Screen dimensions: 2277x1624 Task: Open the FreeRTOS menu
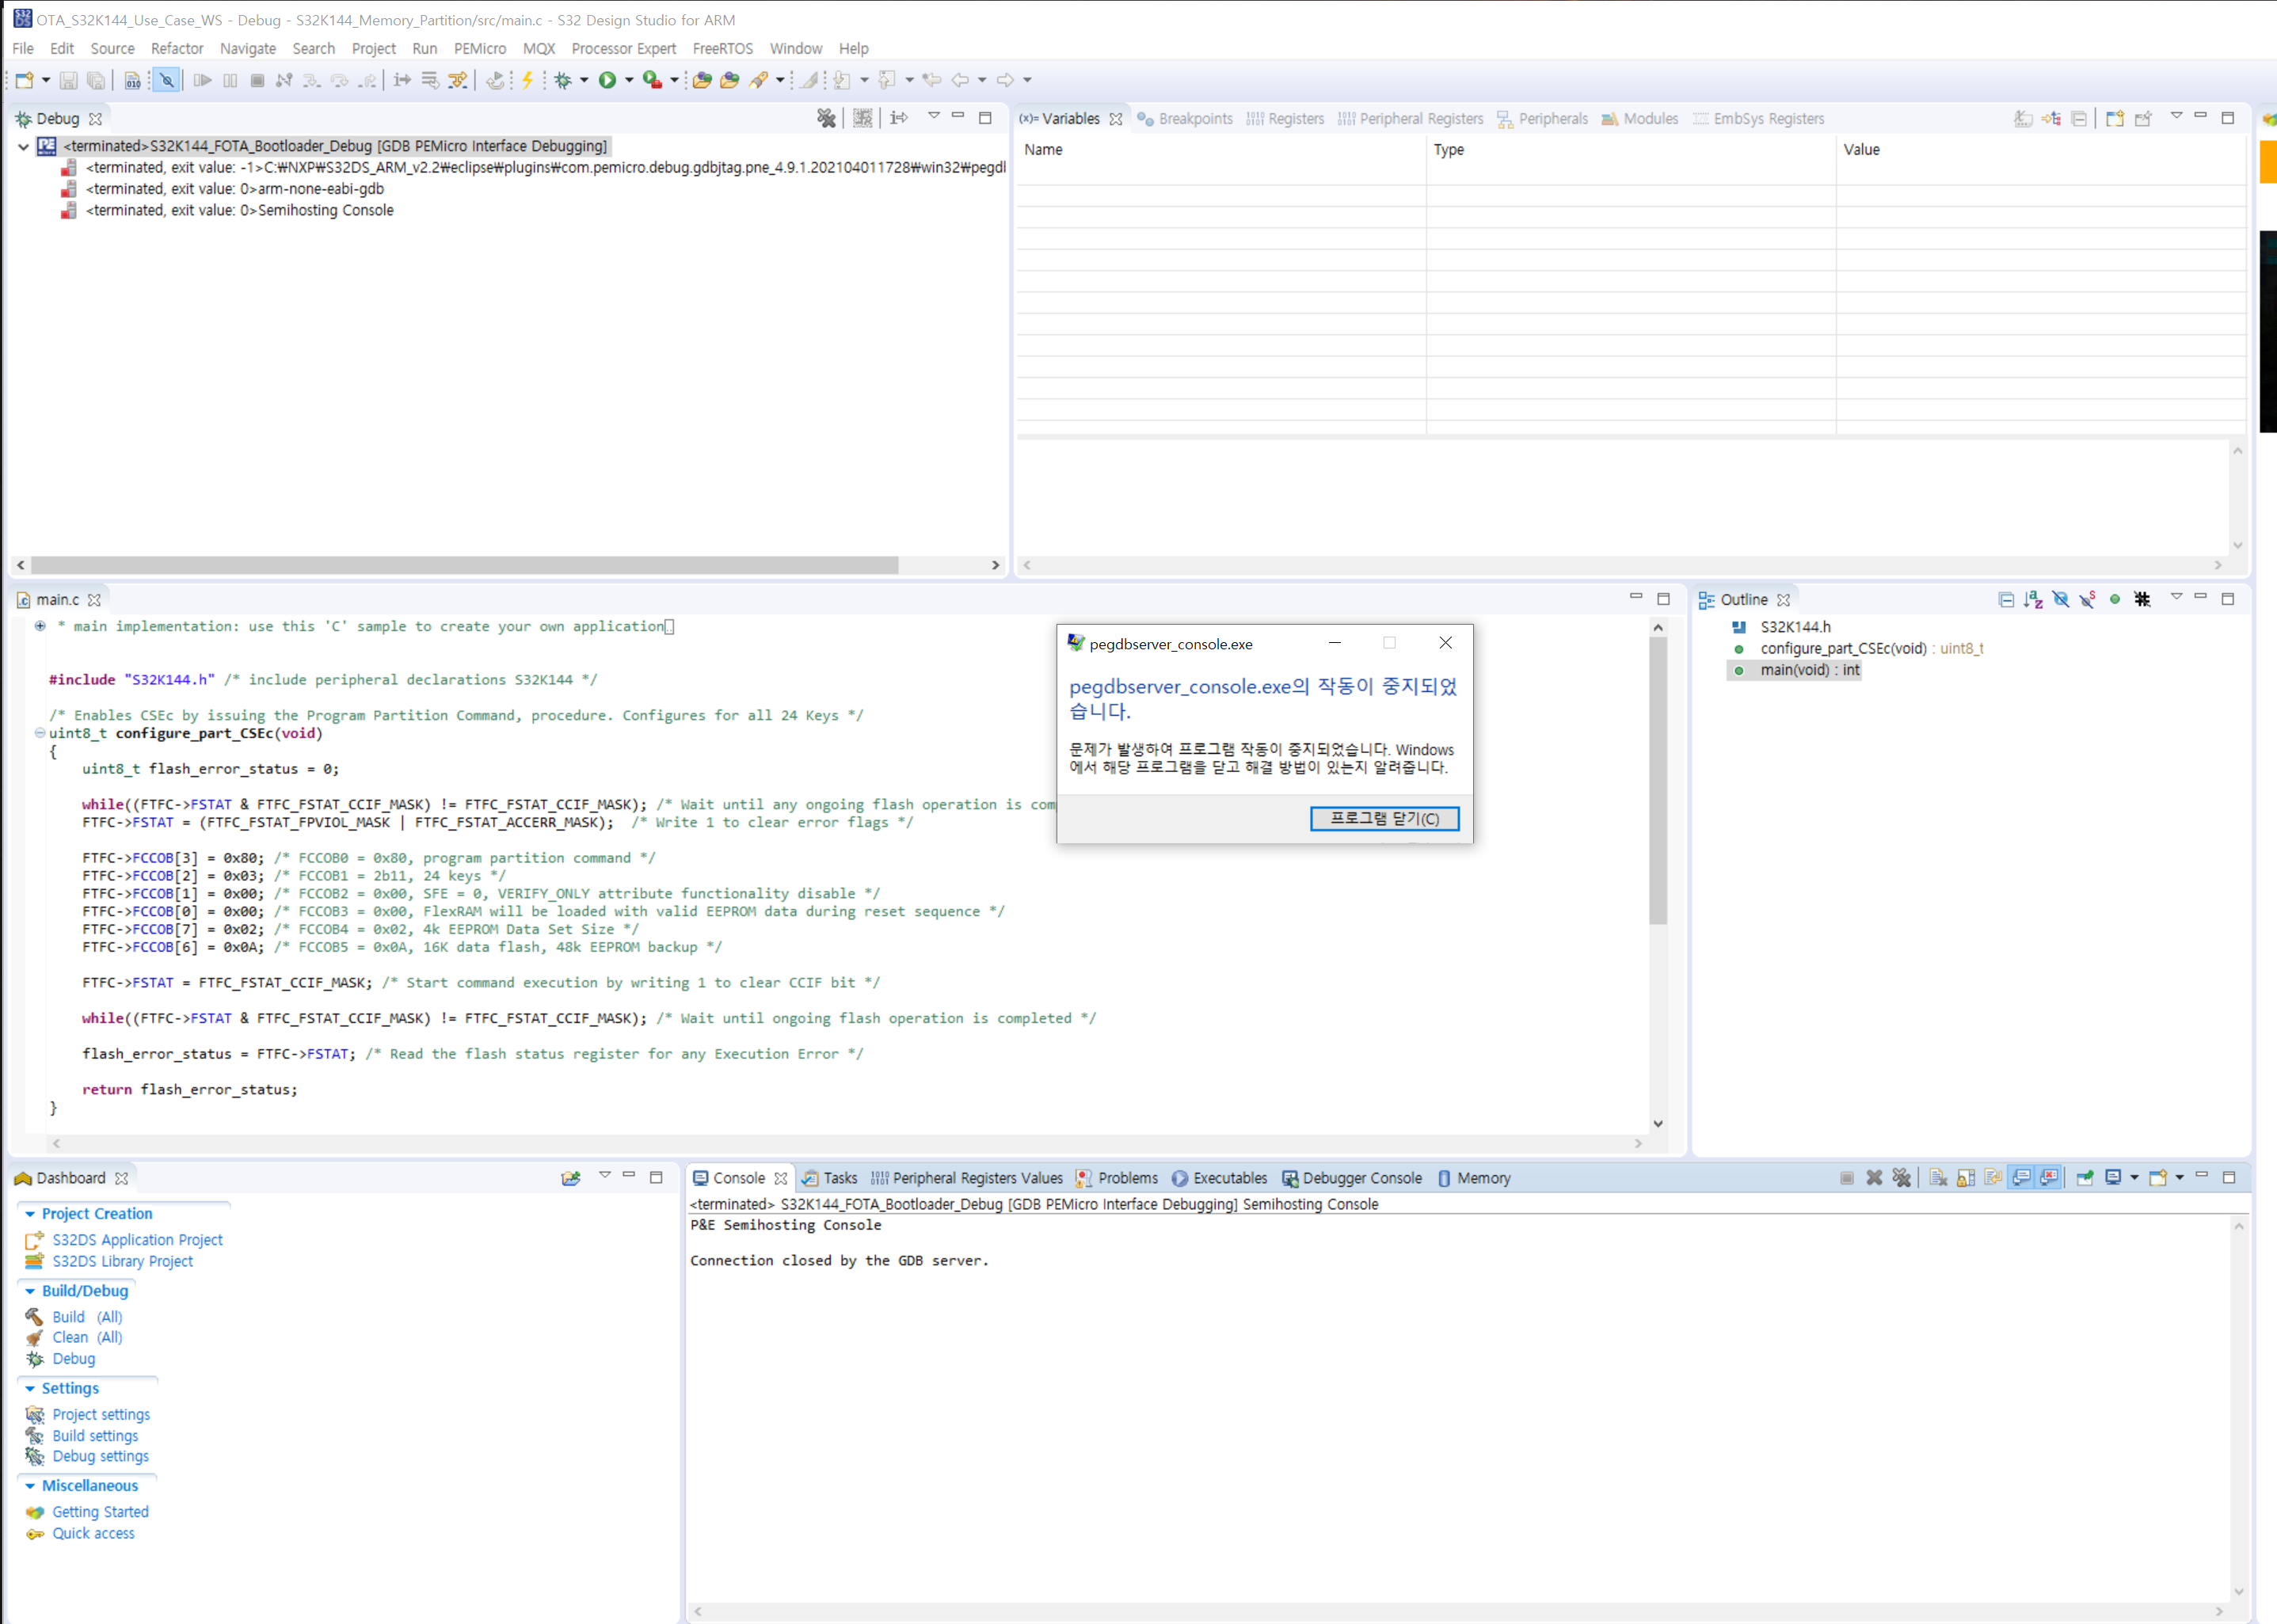(x=722, y=48)
